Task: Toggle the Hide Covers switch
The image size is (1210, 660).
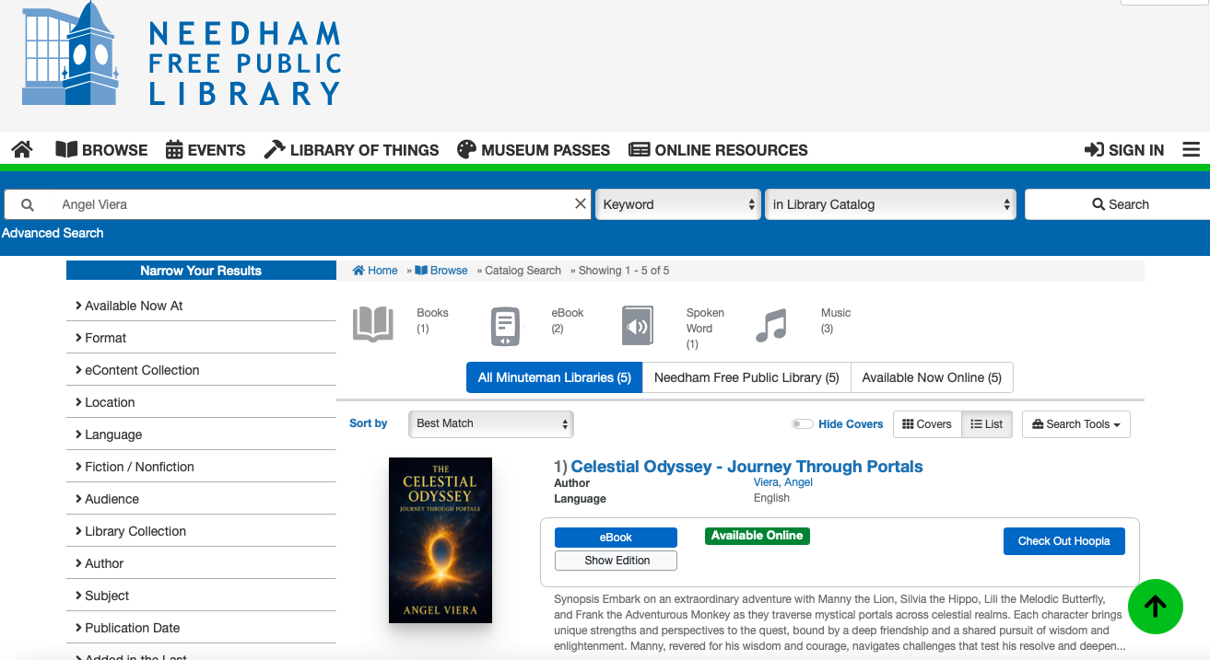Action: [803, 424]
